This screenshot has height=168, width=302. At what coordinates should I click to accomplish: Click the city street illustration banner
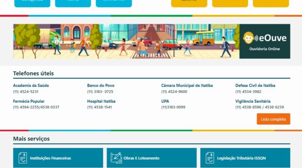click(x=126, y=41)
